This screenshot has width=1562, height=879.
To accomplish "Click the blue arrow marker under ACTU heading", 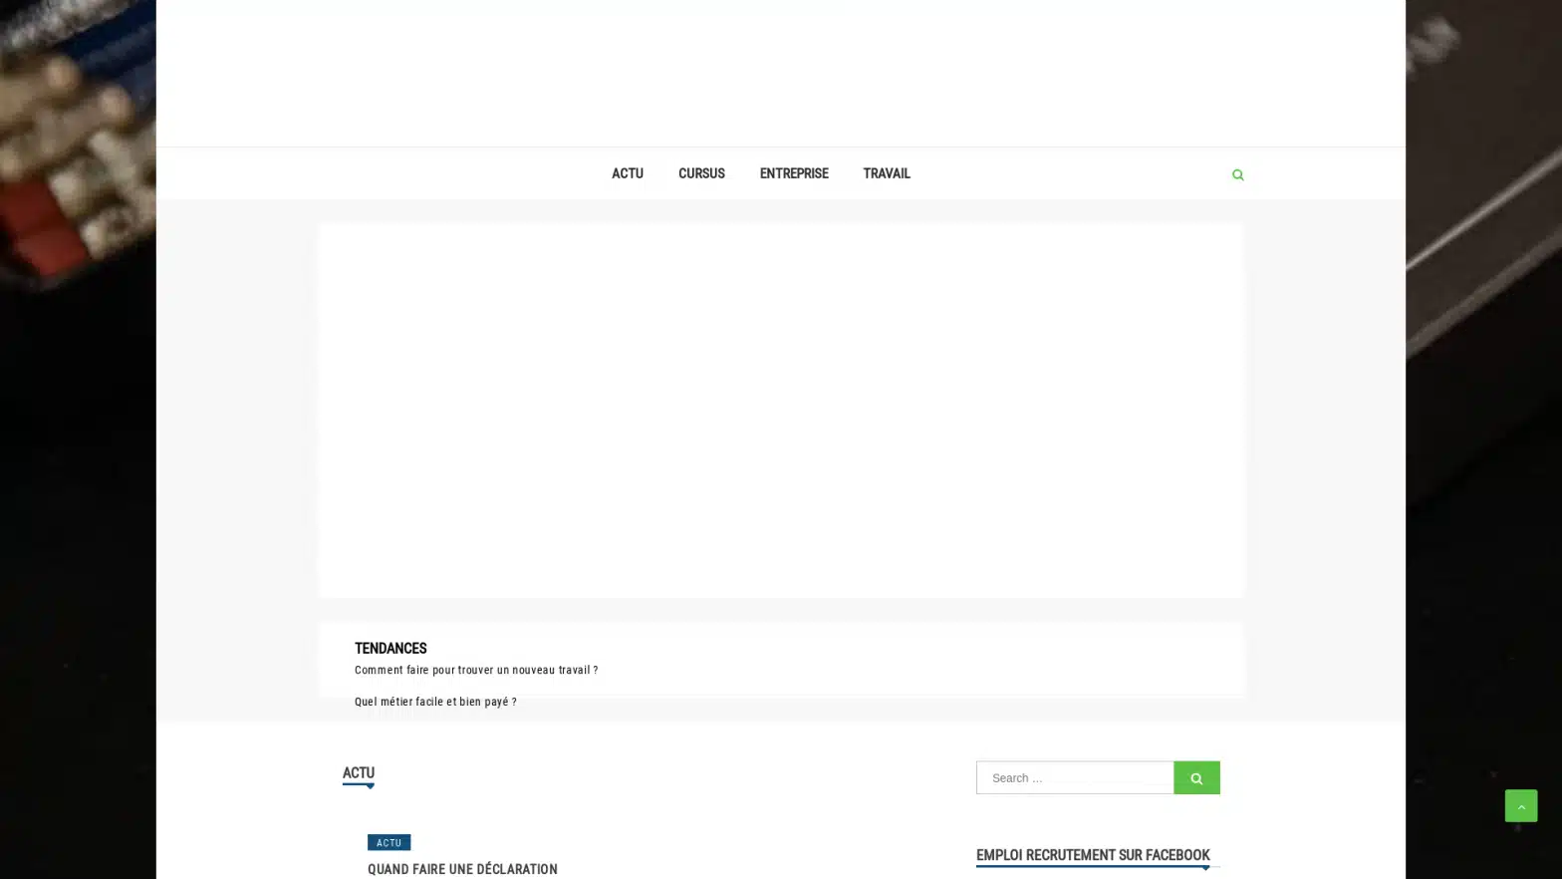I will [x=370, y=786].
